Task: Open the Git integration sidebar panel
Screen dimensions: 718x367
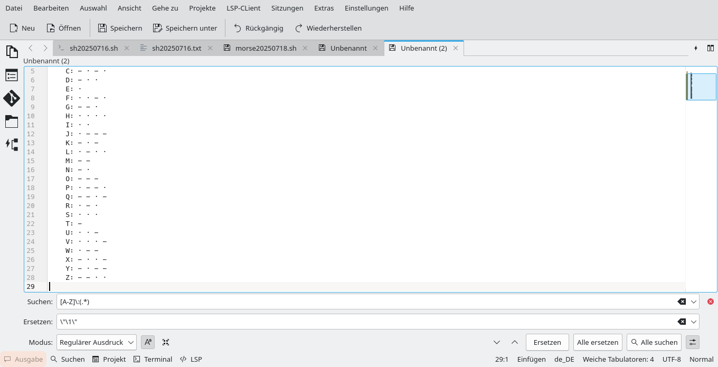Action: tap(12, 98)
